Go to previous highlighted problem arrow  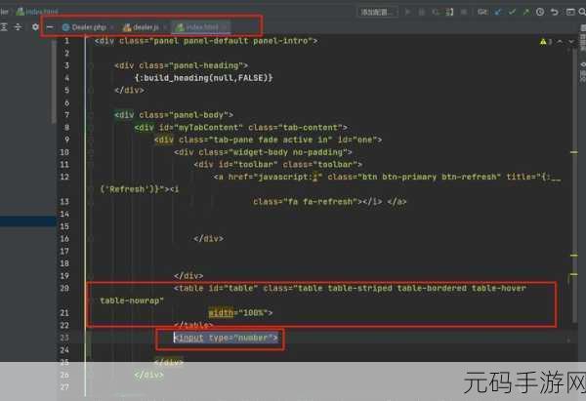click(x=560, y=42)
